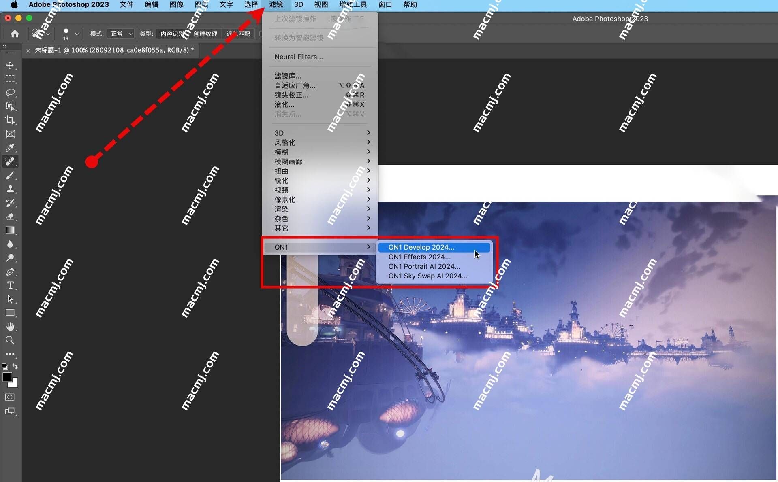Open the Apple menu
Image resolution: width=778 pixels, height=482 pixels.
pyautogui.click(x=14, y=5)
